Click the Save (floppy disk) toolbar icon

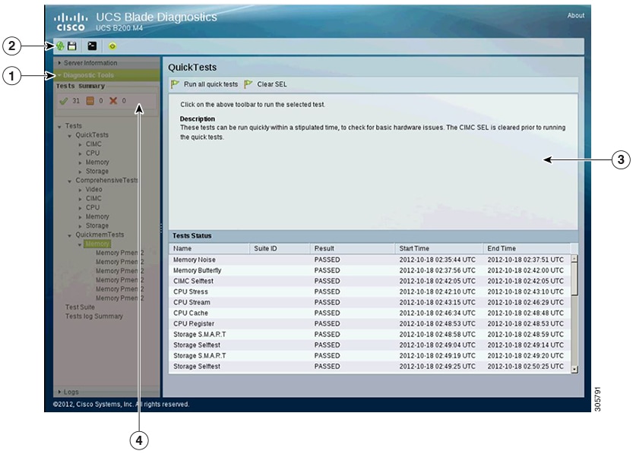[72, 46]
